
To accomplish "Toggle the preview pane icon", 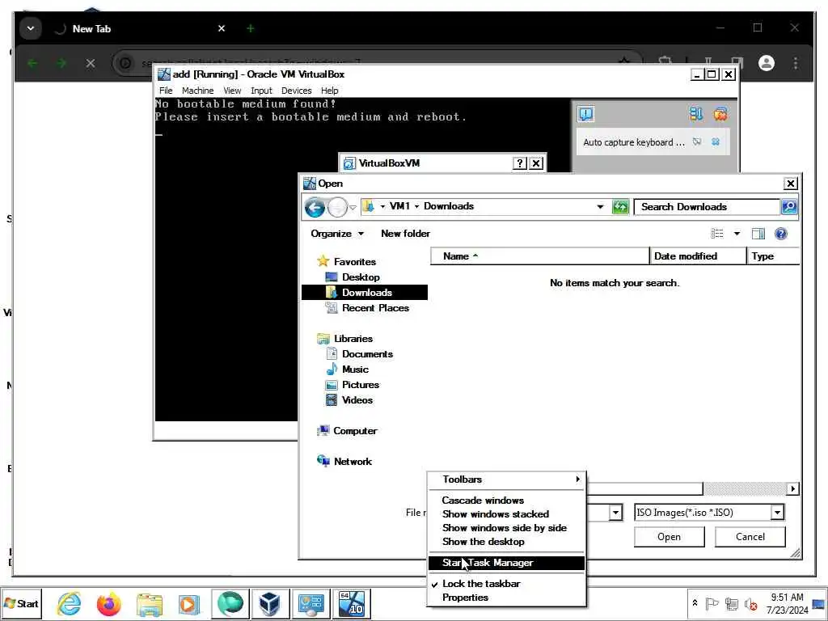I will tap(758, 234).
